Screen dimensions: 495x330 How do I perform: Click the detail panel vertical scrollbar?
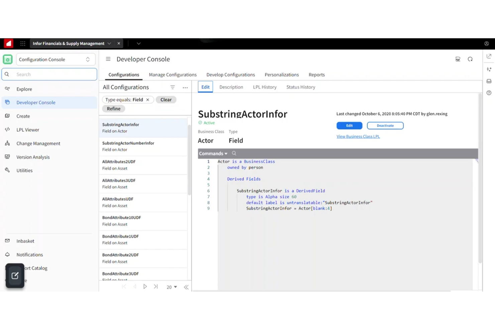[x=480, y=179]
